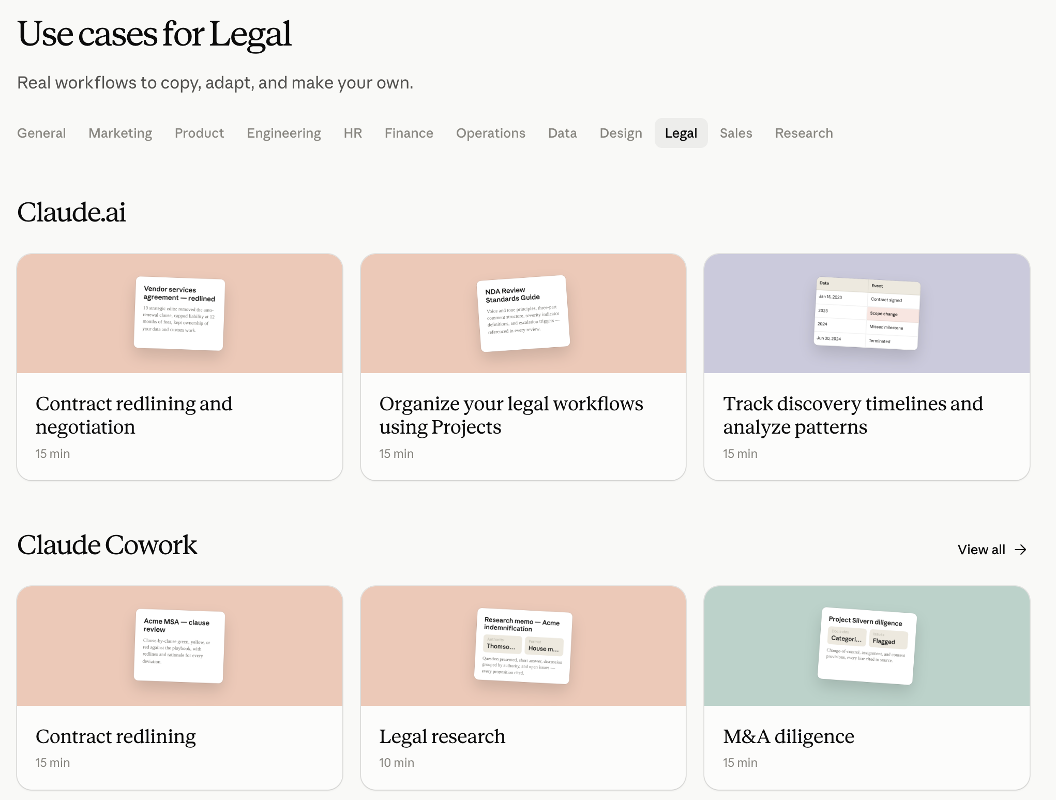Open the discovery timeline table thumbnail
Screen dimensions: 1056x800
tap(867, 314)
